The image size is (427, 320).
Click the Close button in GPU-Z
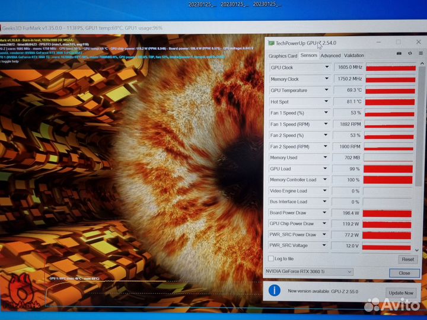404,273
